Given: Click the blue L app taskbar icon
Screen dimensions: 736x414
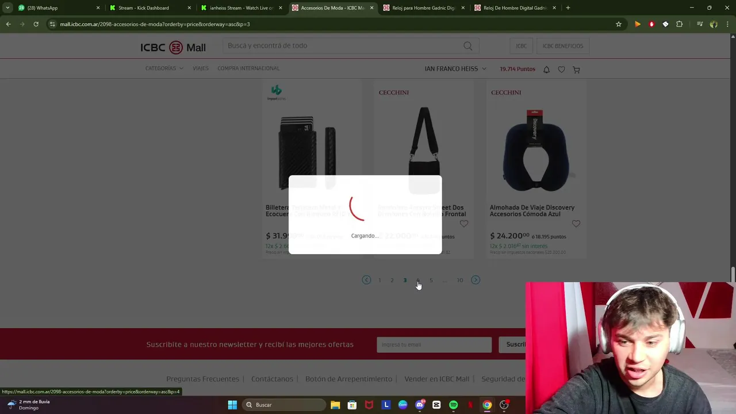Looking at the screenshot, I should coord(386,405).
